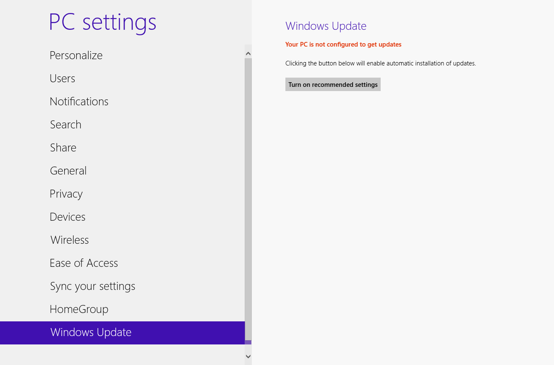Click the Windows Update heading on right

[x=326, y=26]
